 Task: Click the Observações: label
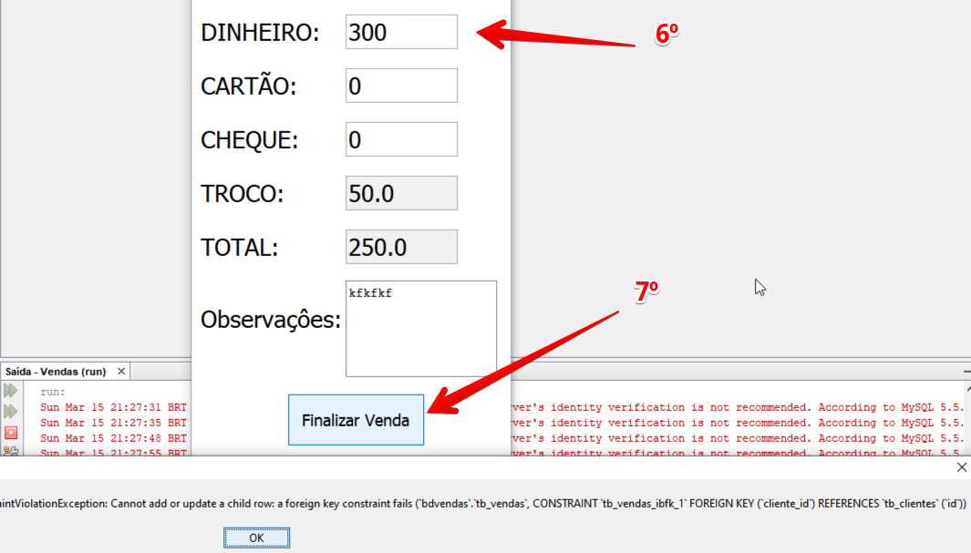(x=271, y=320)
